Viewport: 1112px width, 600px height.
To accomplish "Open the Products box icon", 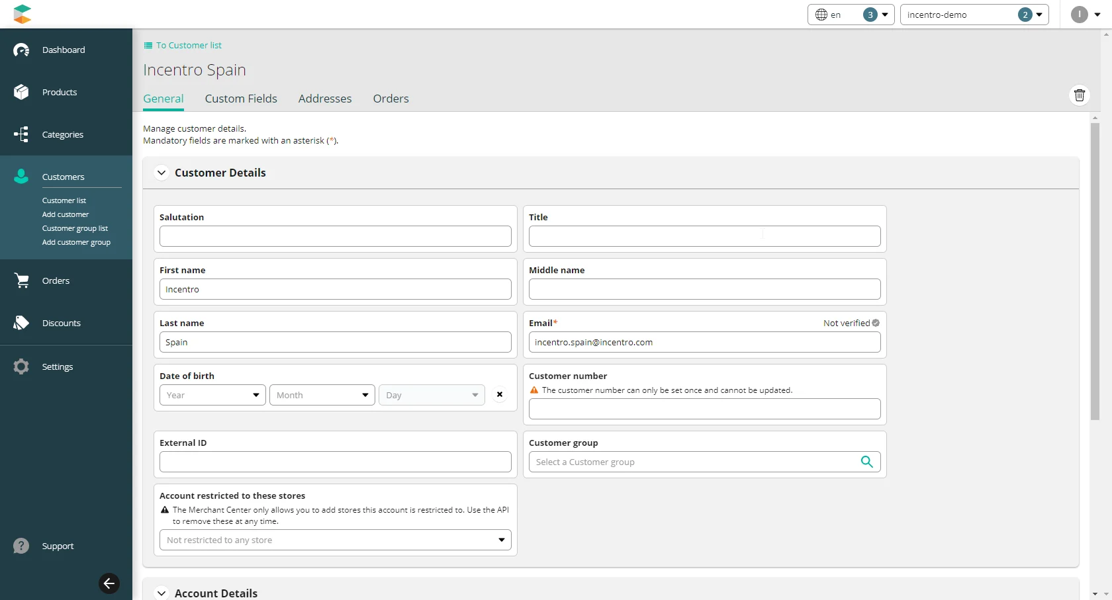I will 21,92.
